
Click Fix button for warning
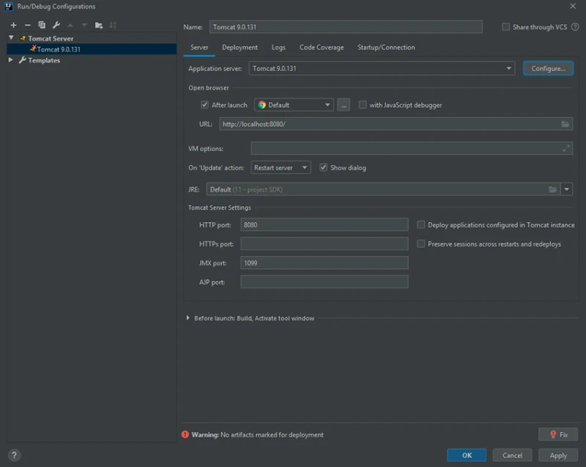tap(558, 435)
